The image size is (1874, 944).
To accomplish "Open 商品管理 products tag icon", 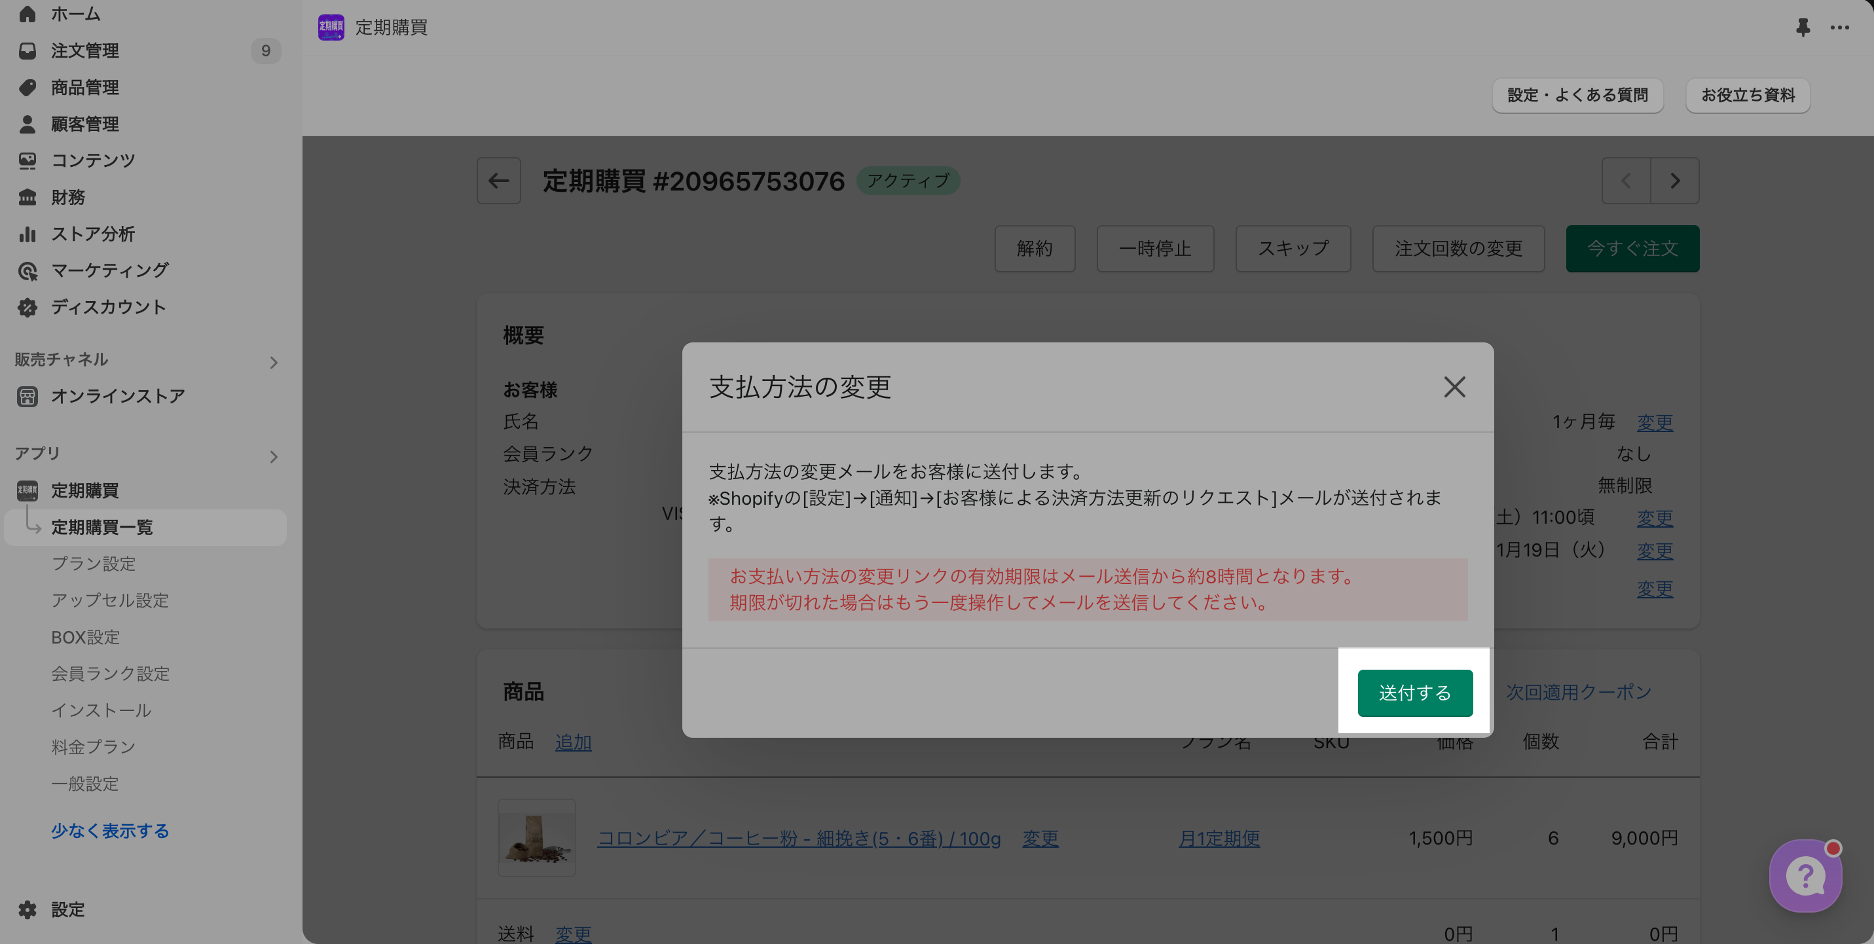I will click(x=28, y=87).
